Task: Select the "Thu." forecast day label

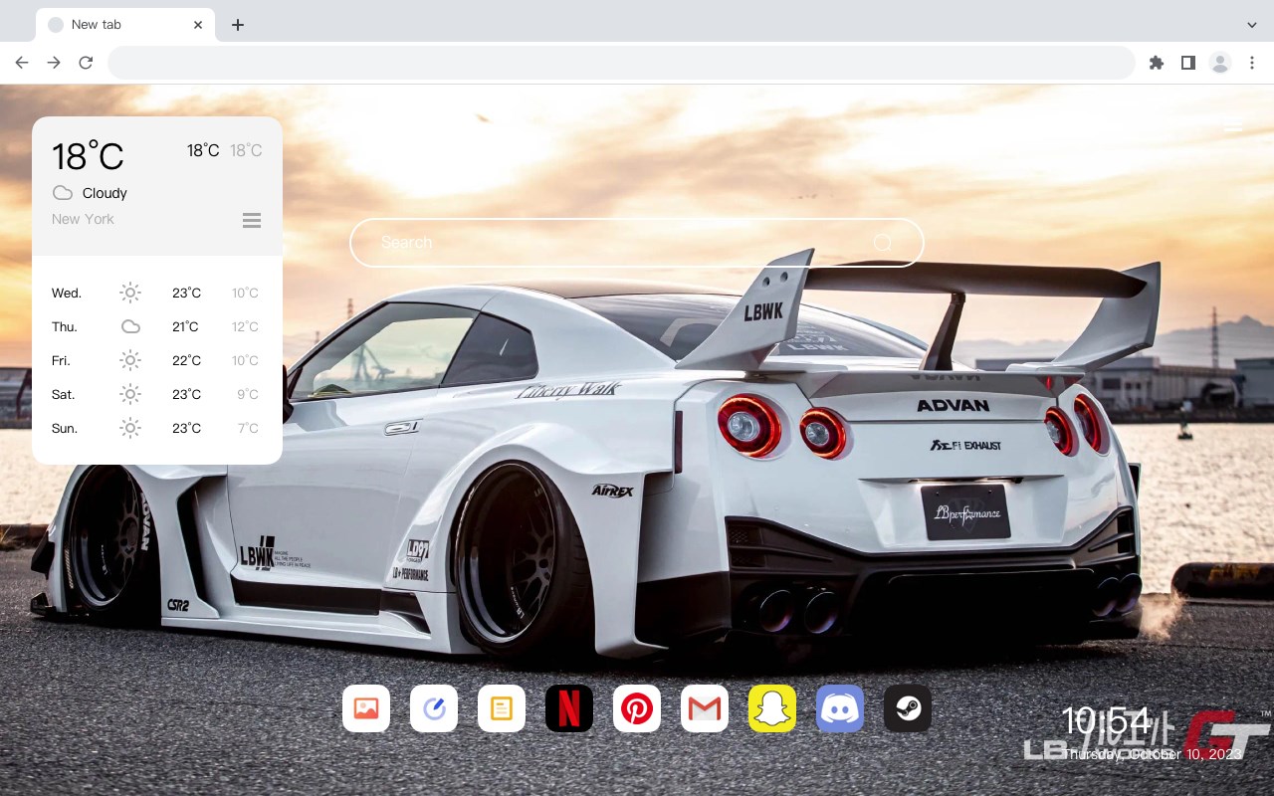Action: click(x=65, y=326)
